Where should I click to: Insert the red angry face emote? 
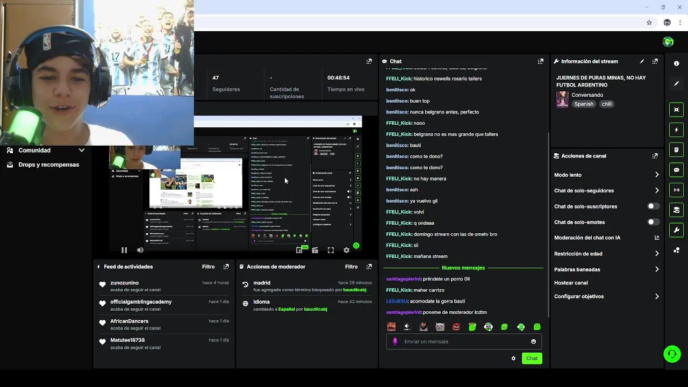[456, 327]
